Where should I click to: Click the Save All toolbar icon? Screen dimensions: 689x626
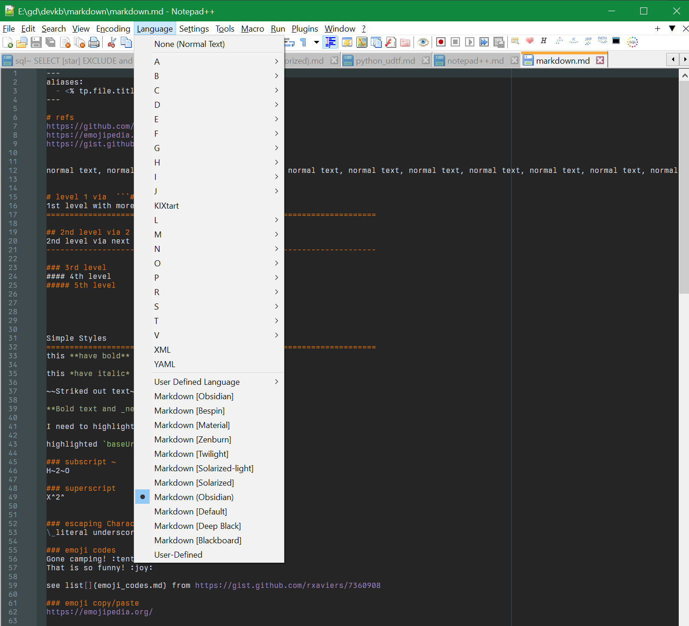click(51, 42)
